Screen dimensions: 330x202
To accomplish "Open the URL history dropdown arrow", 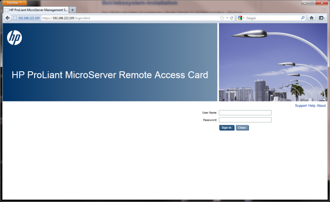I will 227,18.
